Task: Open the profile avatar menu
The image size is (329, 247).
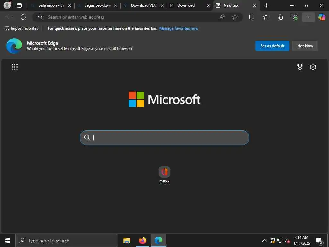Action: pyautogui.click(x=7, y=5)
